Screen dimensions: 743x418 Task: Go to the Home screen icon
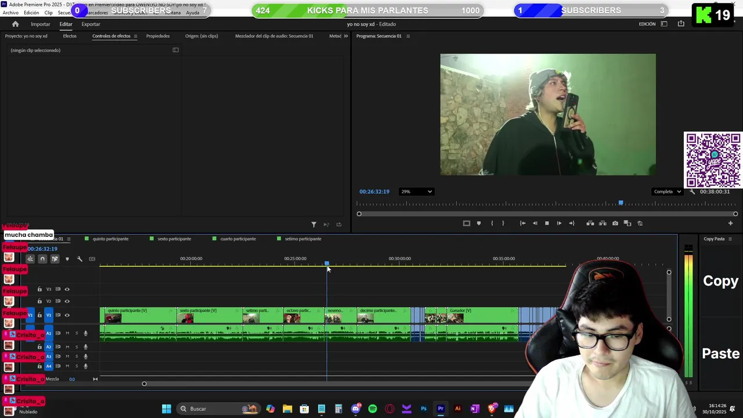point(15,24)
